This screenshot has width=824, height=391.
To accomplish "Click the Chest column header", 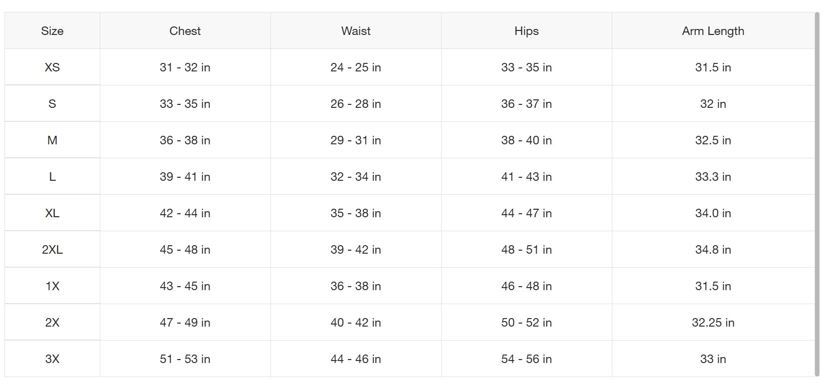I will click(x=185, y=31).
